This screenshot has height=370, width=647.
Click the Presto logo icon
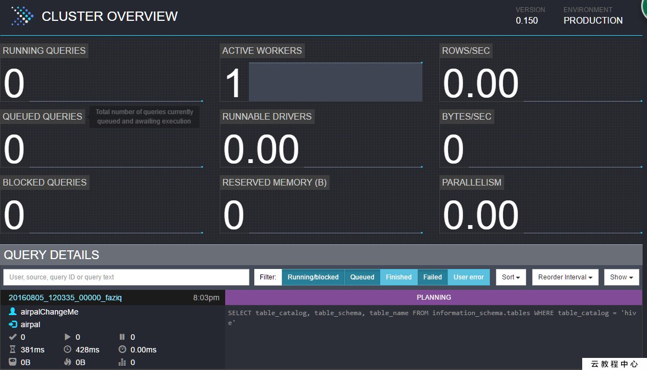23,16
